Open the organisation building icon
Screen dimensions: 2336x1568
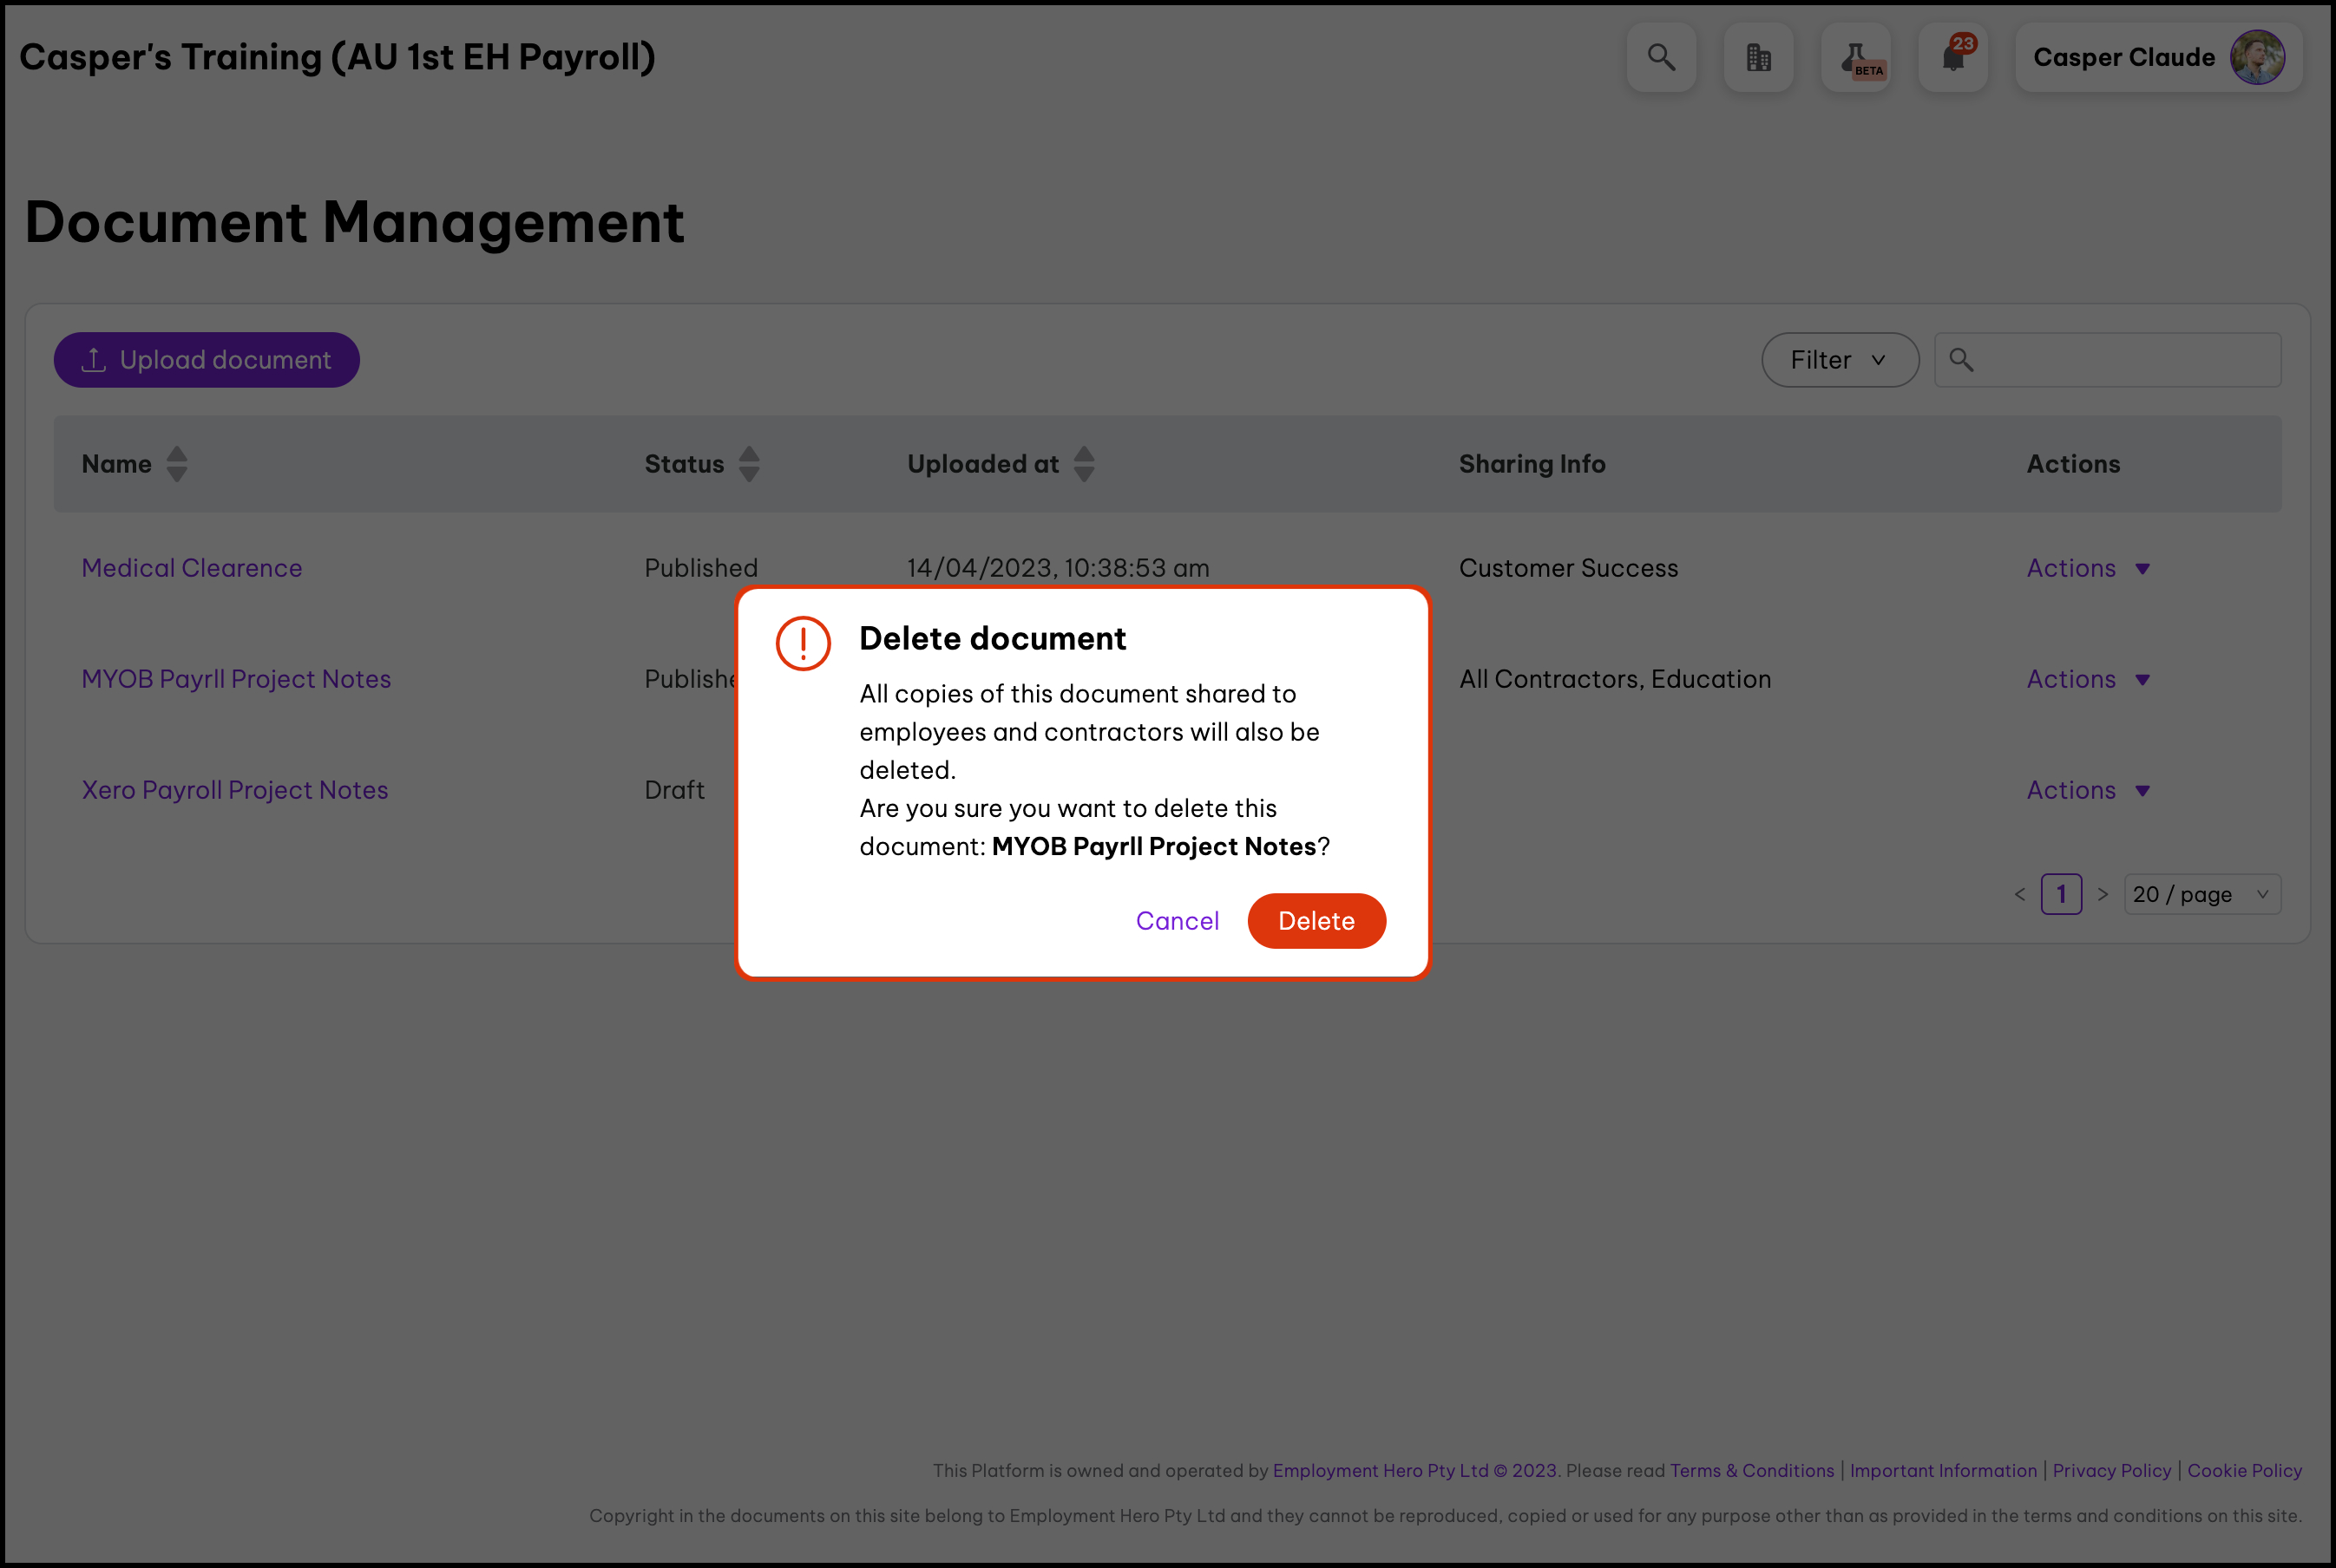[x=1758, y=58]
